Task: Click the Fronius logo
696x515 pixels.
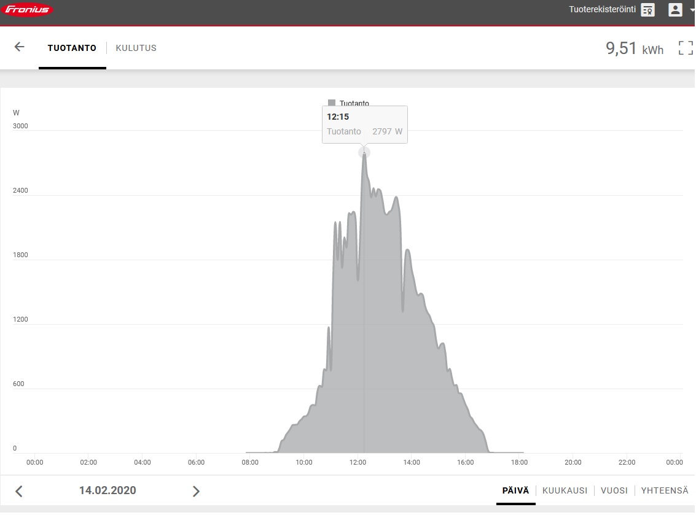Action: (28, 9)
